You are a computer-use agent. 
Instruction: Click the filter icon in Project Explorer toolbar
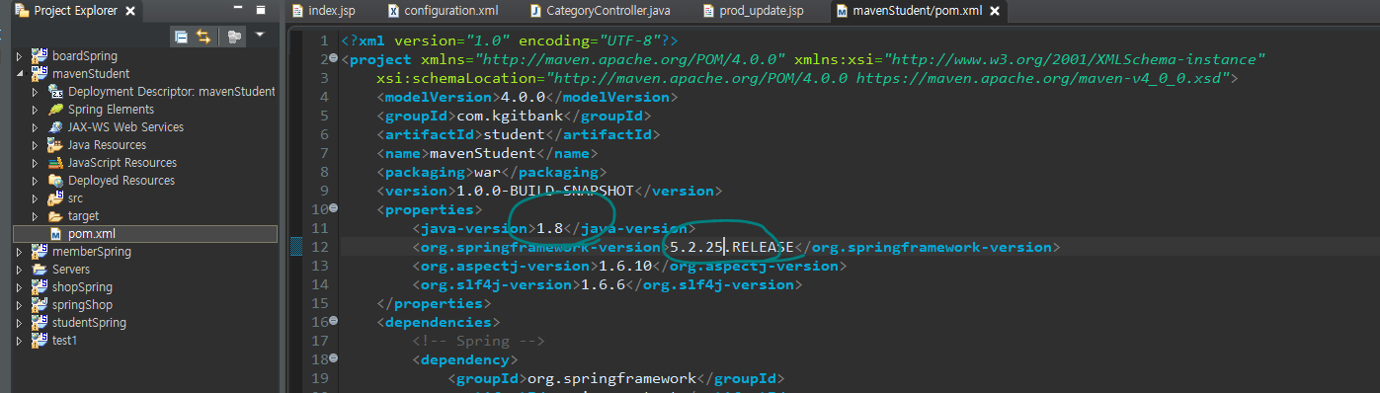tap(234, 37)
